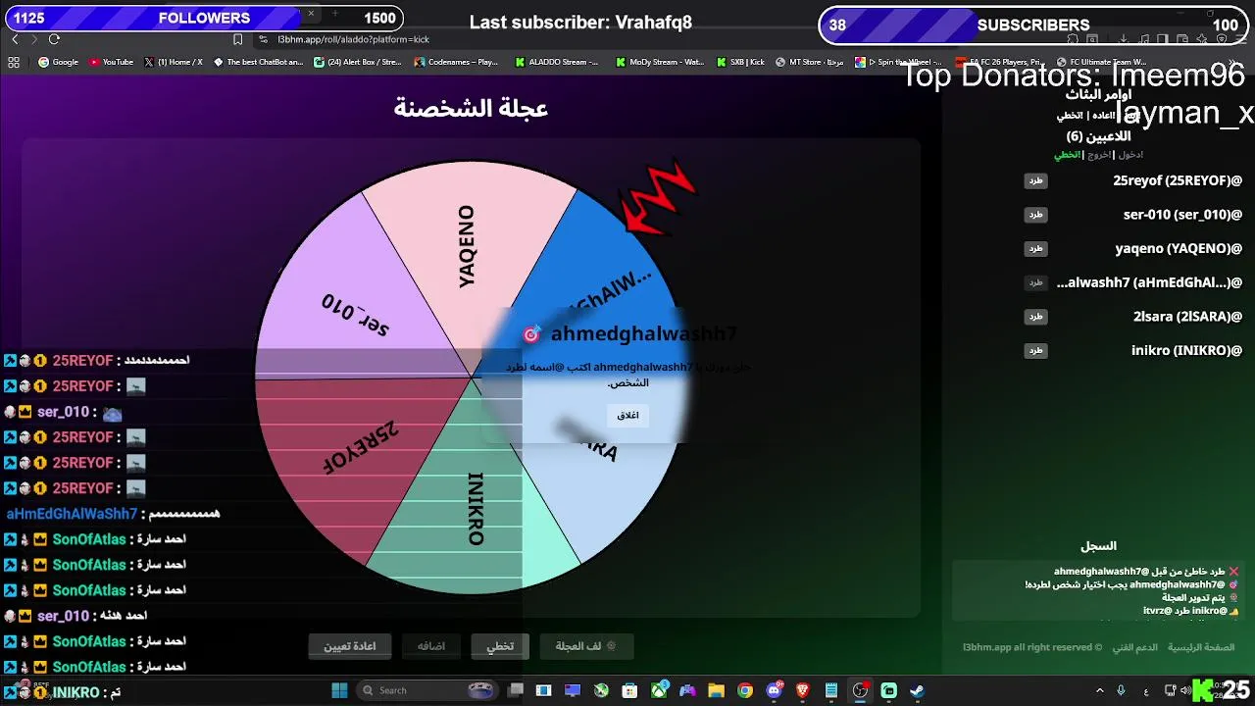The image size is (1255, 706).
Task: Open browser apps grid icon
Action: [x=14, y=62]
